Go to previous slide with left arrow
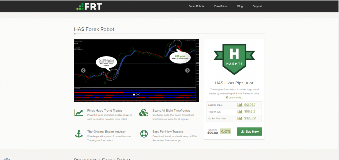Image resolution: width=339 pixels, height=160 pixels. 83,70
